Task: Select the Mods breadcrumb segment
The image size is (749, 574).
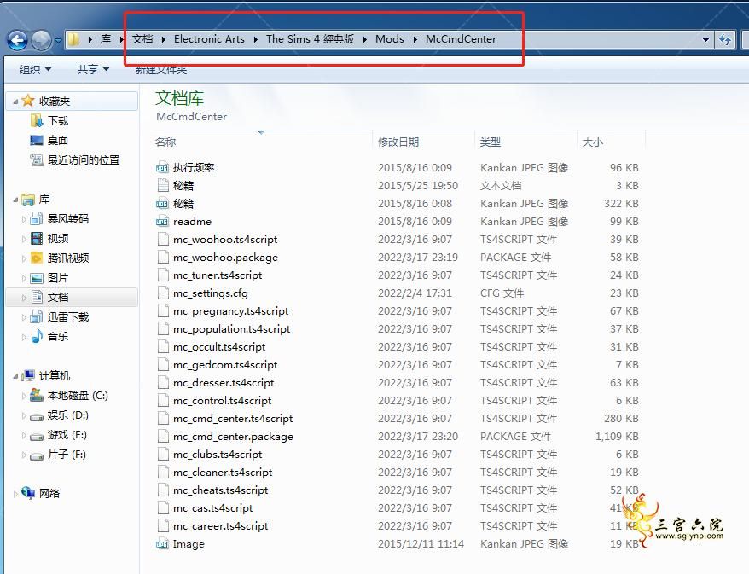Action: click(x=390, y=39)
